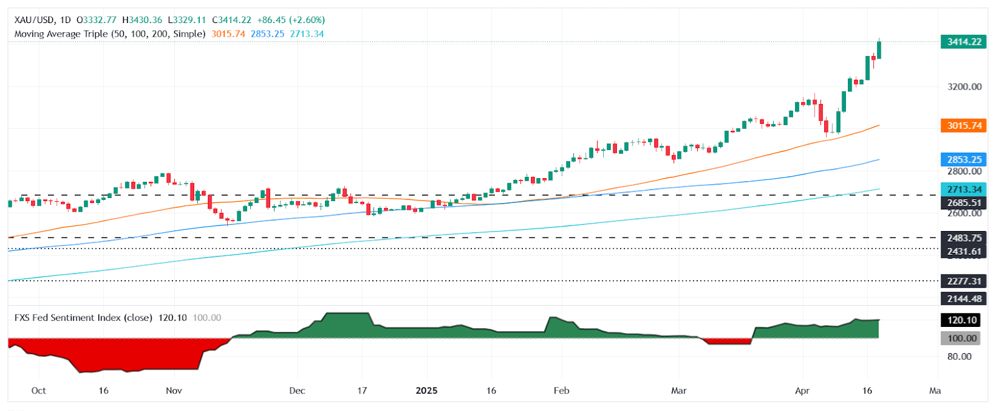Click the 200 SMA value 2713.34 in legend
This screenshot has height=411, width=996.
(307, 34)
